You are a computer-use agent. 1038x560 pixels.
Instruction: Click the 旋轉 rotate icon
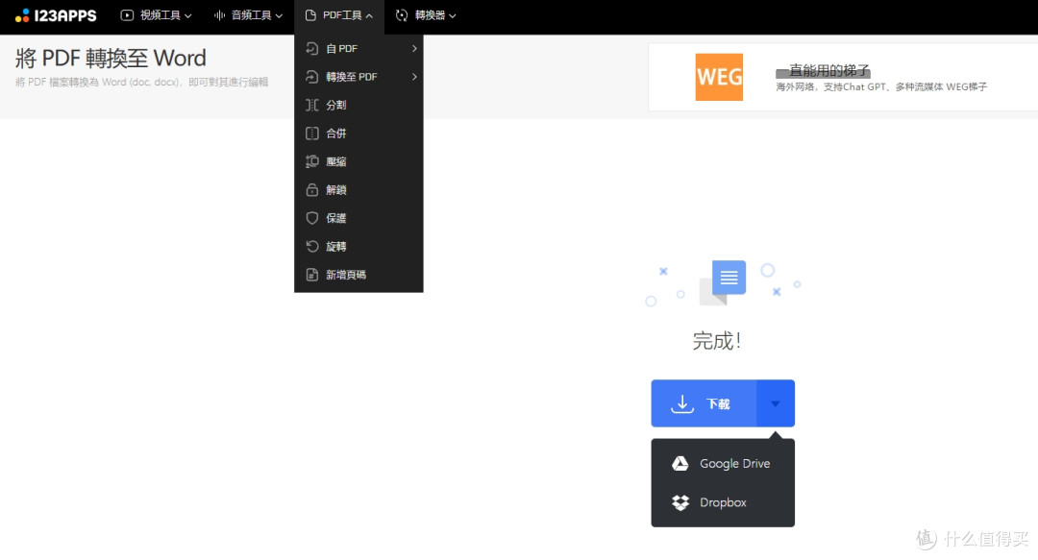(x=311, y=246)
